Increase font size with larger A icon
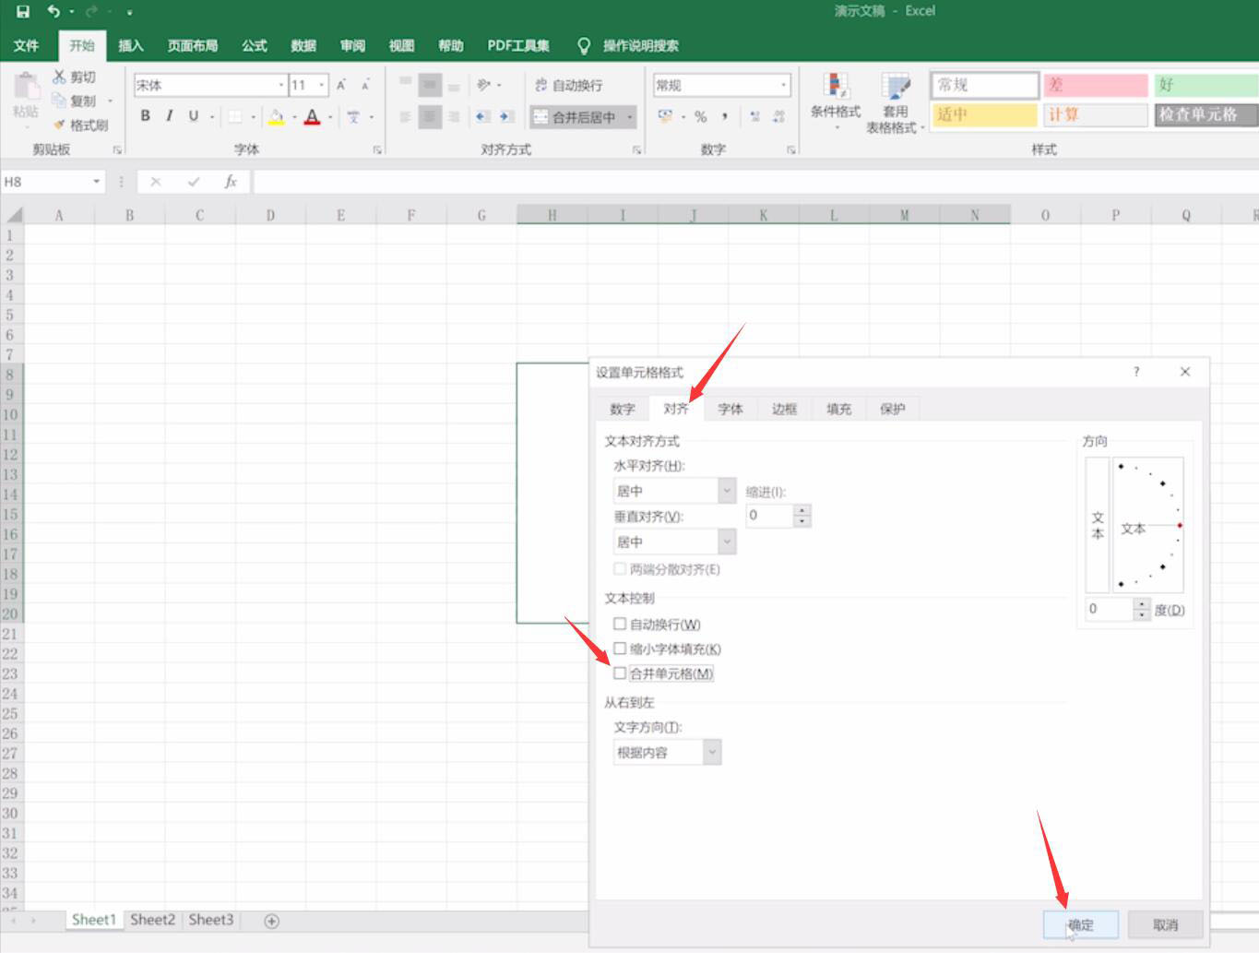 pyautogui.click(x=341, y=85)
